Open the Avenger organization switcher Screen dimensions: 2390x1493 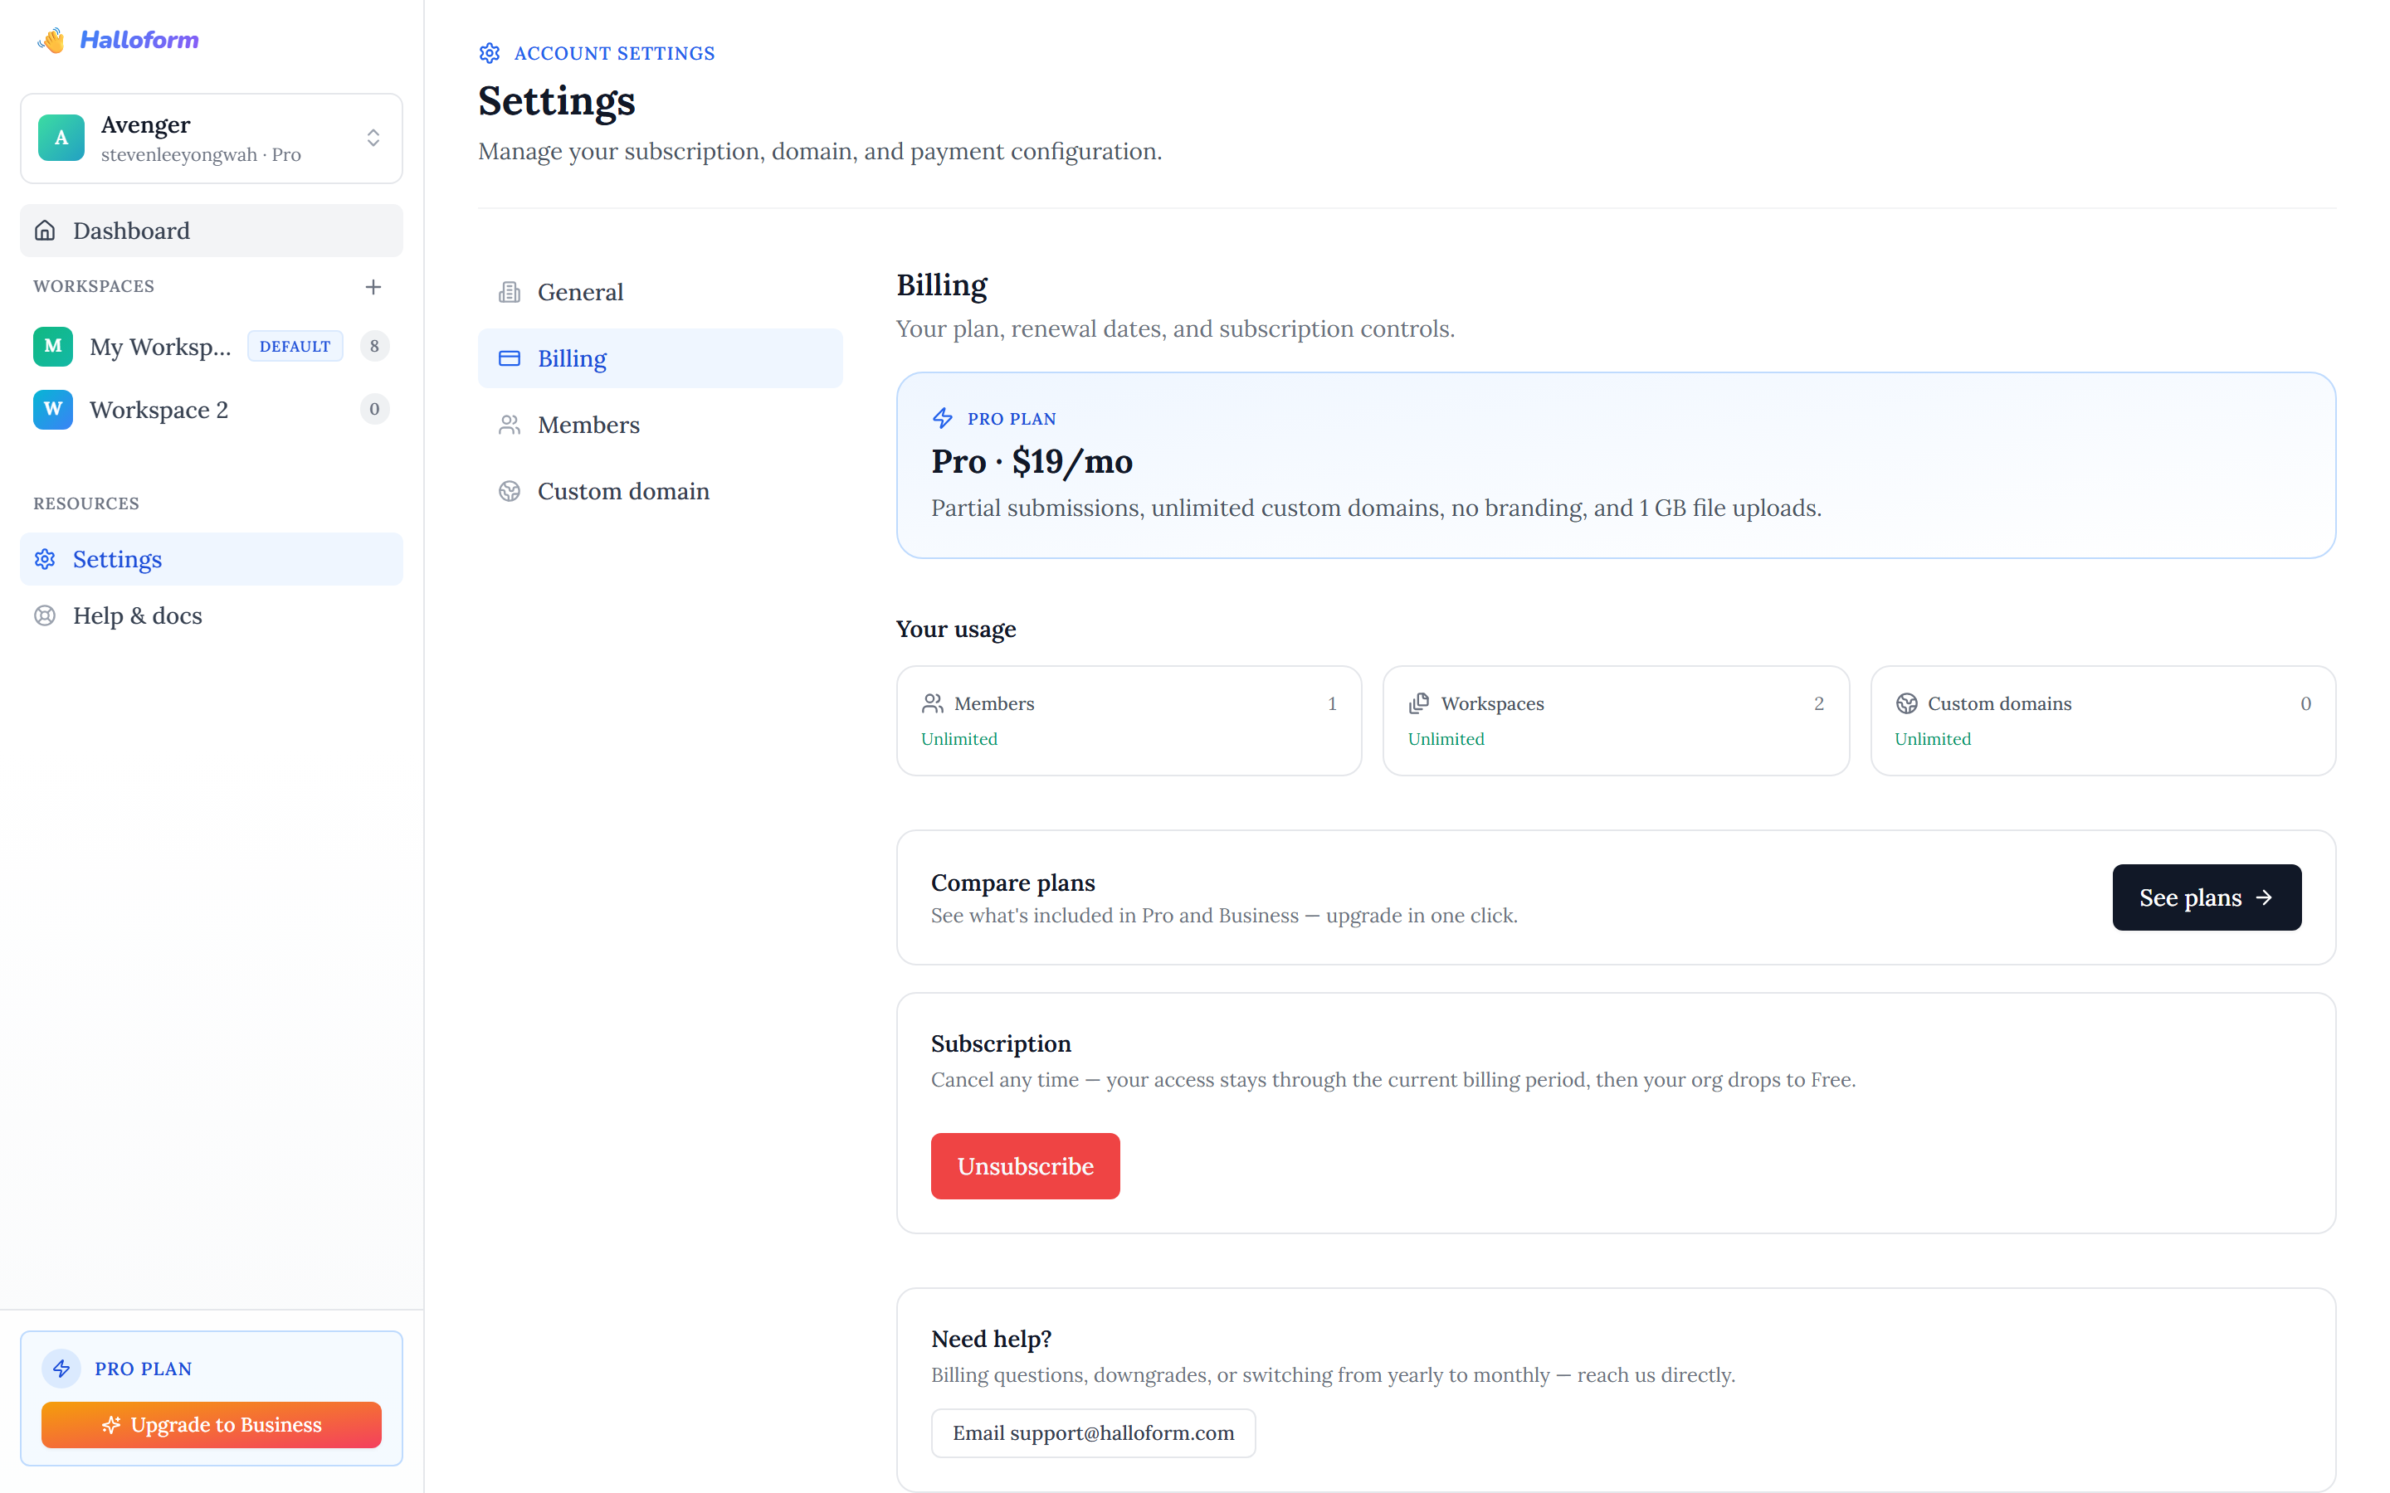point(212,139)
